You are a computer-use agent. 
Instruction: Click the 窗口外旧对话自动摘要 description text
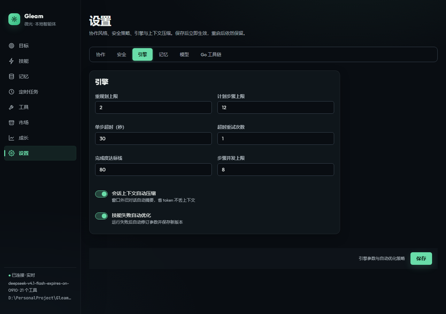tap(153, 200)
